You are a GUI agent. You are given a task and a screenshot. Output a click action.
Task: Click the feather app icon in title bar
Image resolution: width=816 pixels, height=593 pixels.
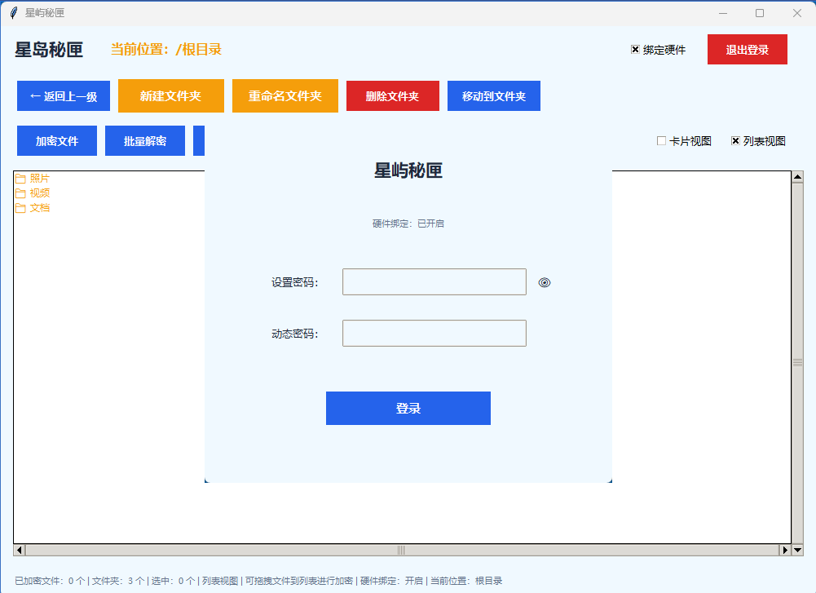[14, 13]
